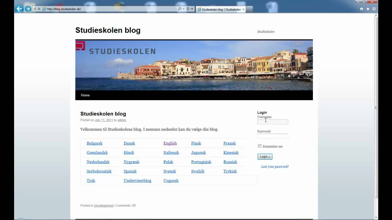Screen dimensions: 392x220
Task: Click the scrollbar up arrow
Action: (x=376, y=15)
